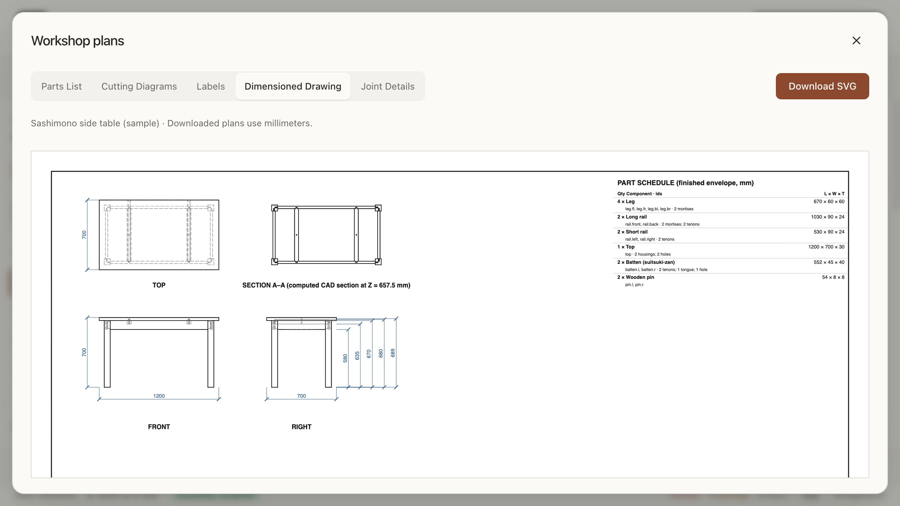Click the Section A–A drawing
The width and height of the screenshot is (900, 506).
[x=326, y=235]
